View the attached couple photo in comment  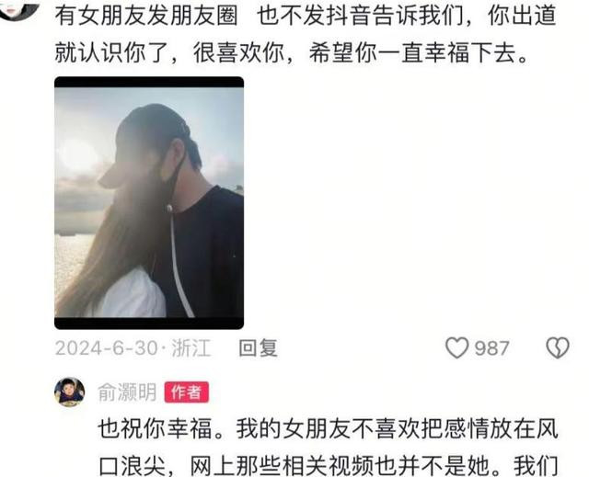tap(149, 203)
